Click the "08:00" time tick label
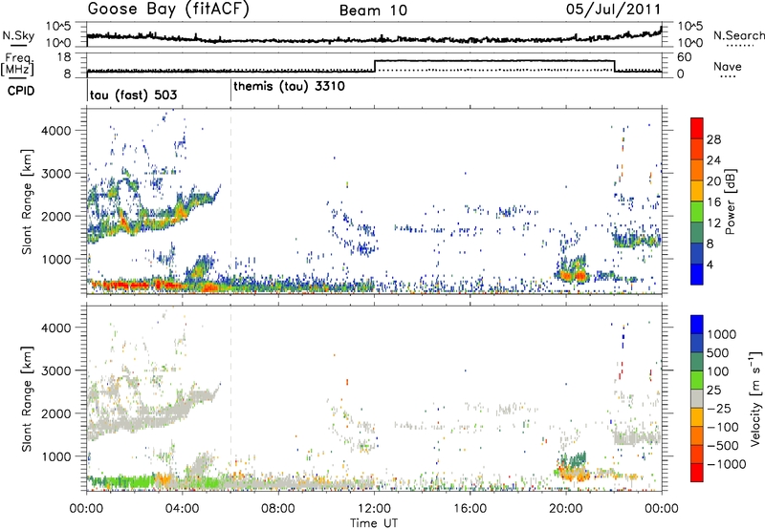This screenshot has height=529, width=765. pyautogui.click(x=278, y=509)
